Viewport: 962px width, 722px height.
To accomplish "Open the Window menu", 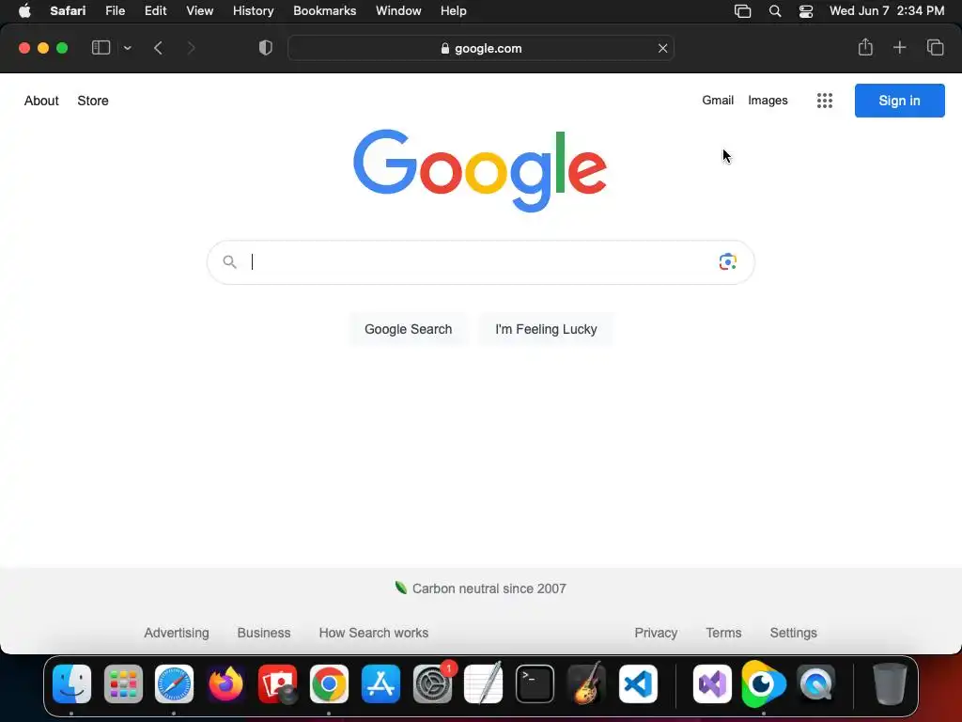I will (398, 11).
